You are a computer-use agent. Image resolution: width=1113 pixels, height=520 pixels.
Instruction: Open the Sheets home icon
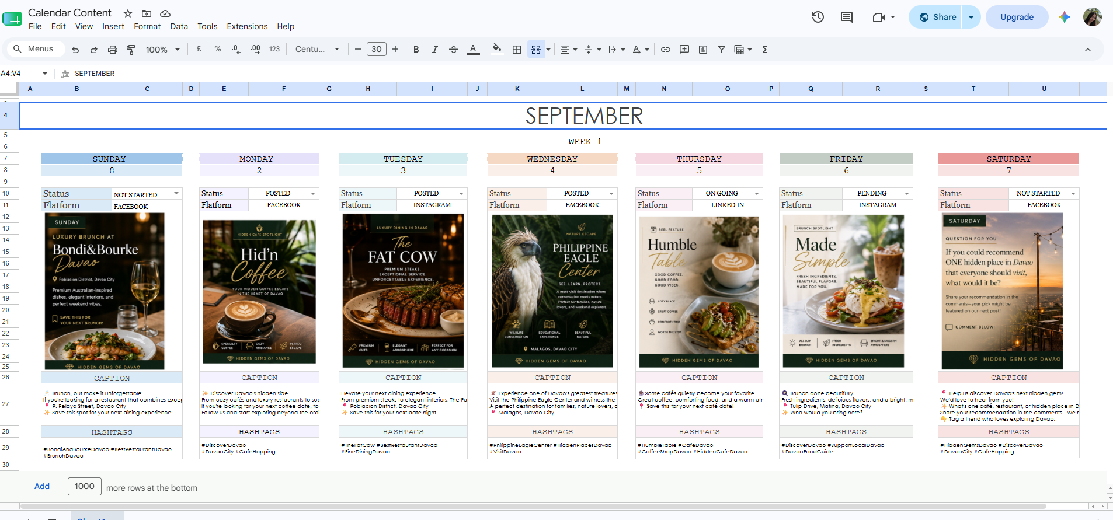(12, 19)
